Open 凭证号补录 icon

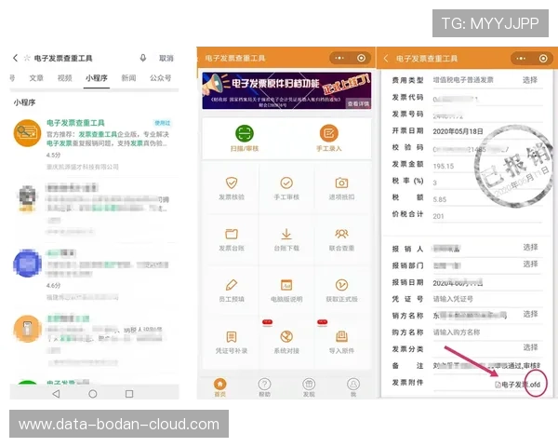point(232,336)
